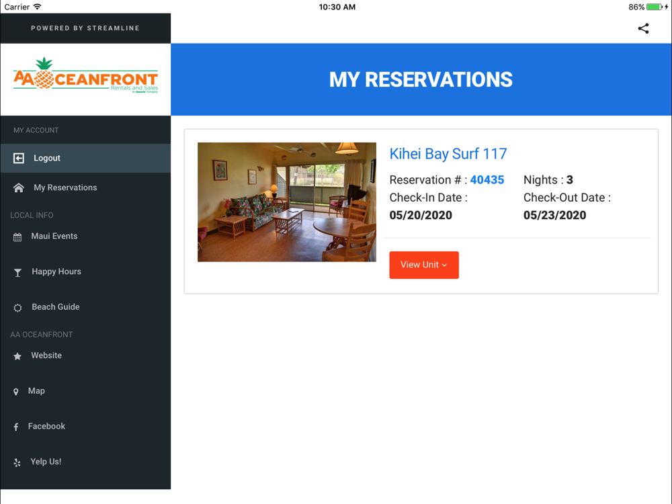Screen dimensions: 672x504
Task: Click the house icon beside My Reservations
Action: (18, 187)
